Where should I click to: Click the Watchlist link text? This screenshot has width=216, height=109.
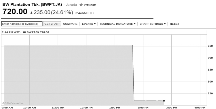tap(90, 5)
